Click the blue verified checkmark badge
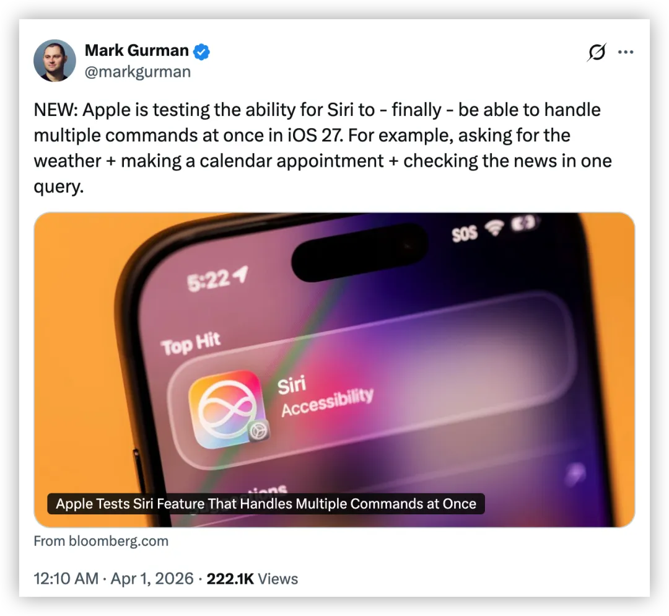Image resolution: width=669 pixels, height=616 pixels. (201, 51)
